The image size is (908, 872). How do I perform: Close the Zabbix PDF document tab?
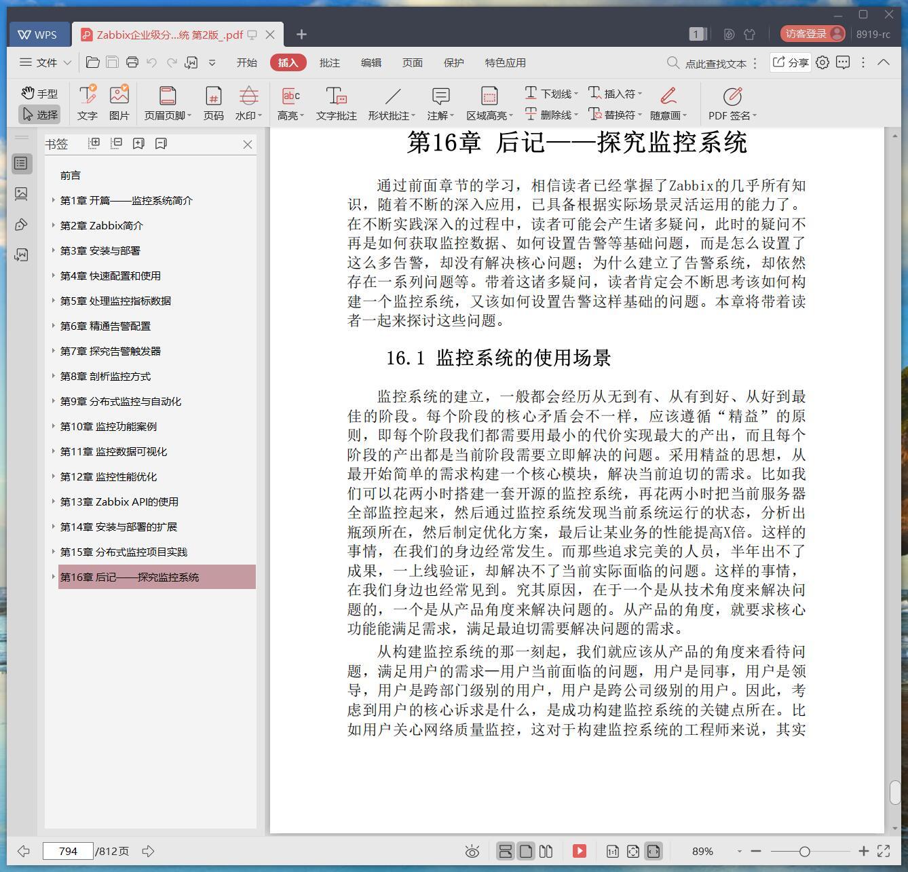point(270,34)
